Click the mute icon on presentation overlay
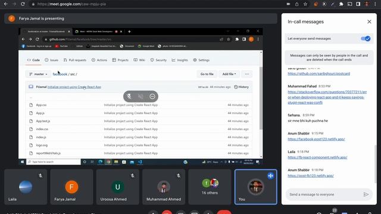The height and width of the screenshot is (214, 381). click(x=129, y=96)
